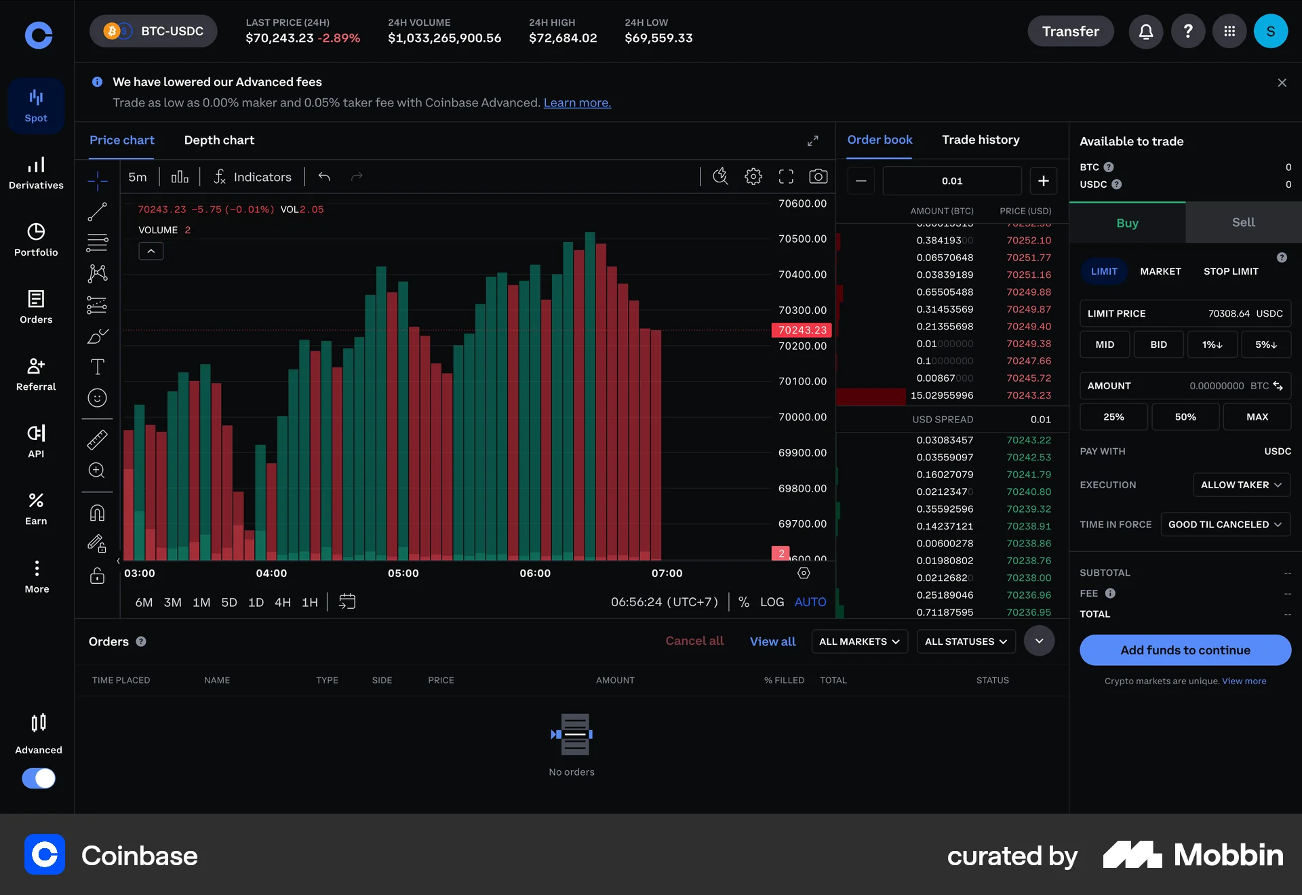Open the Trade history tab
Image resolution: width=1302 pixels, height=895 pixels.
click(981, 140)
